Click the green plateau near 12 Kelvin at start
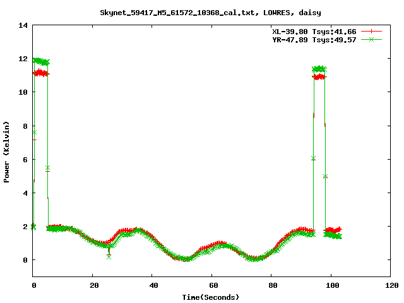Image resolution: width=404 pixels, height=303 pixels. point(41,61)
